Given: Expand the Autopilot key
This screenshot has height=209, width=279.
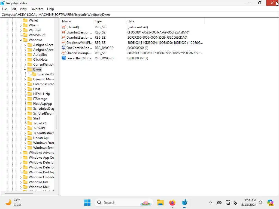Looking at the screenshot, I should click(x=25, y=55).
